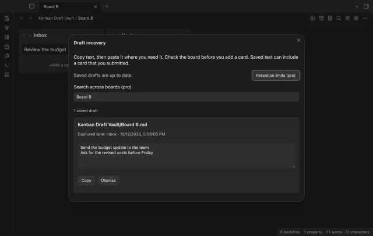Open the more options ellipsis menu
Image resolution: width=373 pixels, height=236 pixels.
click(365, 18)
